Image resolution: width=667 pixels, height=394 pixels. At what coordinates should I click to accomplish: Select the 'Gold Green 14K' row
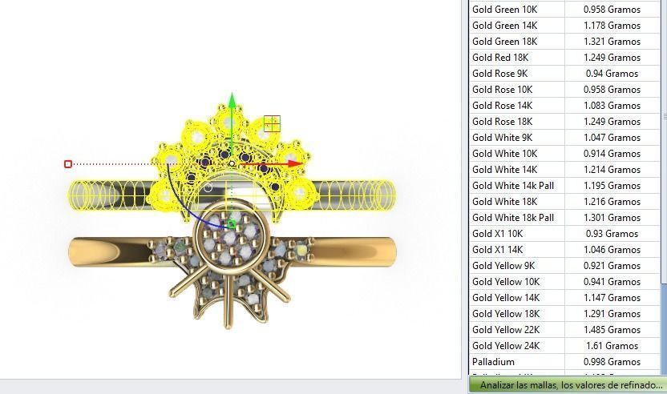point(564,26)
